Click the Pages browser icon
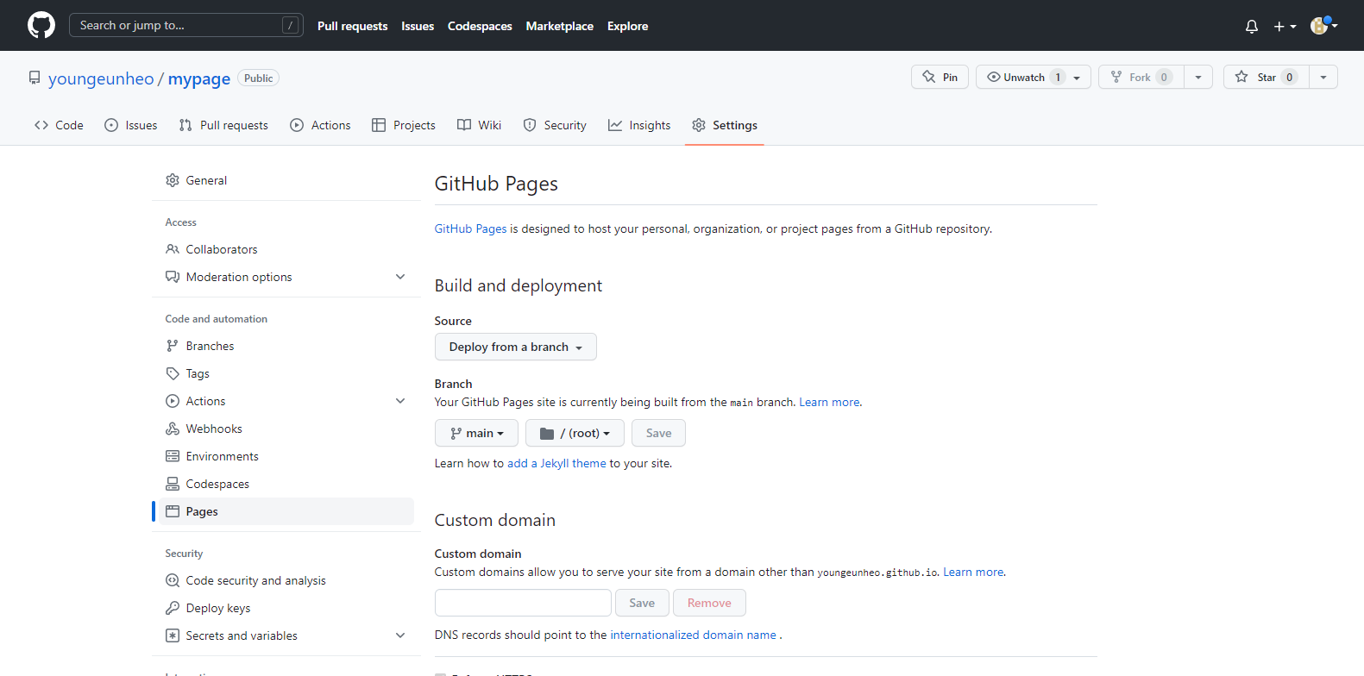1364x676 pixels. point(173,511)
